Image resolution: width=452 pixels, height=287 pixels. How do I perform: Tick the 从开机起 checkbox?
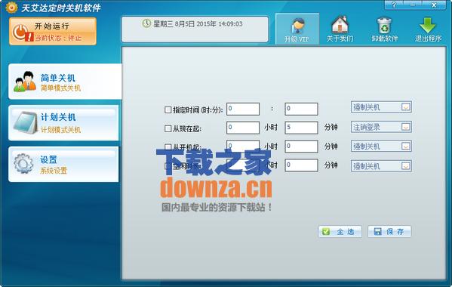(x=168, y=147)
